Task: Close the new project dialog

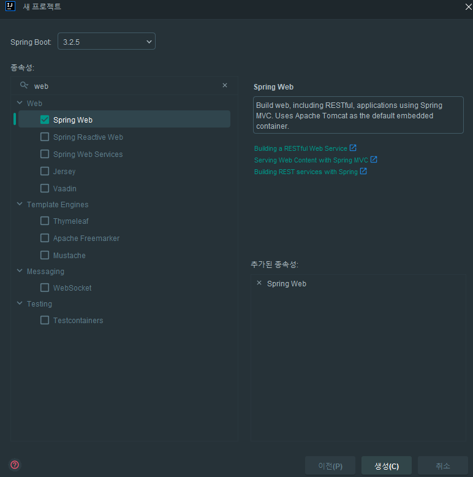Action: coord(469,7)
